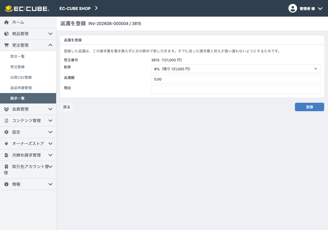The height and width of the screenshot is (230, 328).
Task: Expand the 会員管理 menu chevron
Action: click(x=50, y=109)
